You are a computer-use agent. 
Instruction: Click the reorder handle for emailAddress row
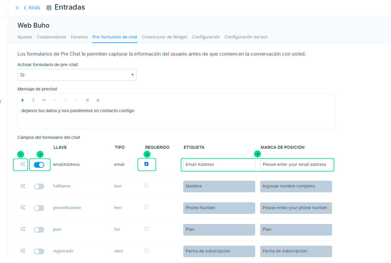coord(23,164)
